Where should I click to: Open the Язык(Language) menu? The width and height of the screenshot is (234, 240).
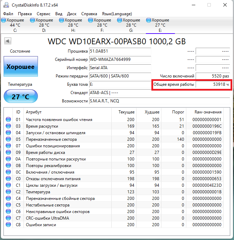click(117, 14)
